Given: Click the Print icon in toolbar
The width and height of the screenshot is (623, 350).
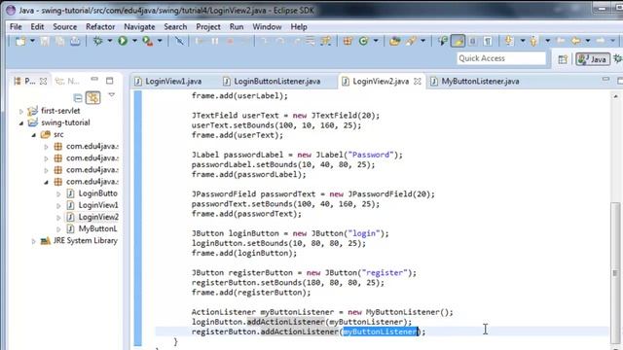Looking at the screenshot, I should click(x=75, y=41).
